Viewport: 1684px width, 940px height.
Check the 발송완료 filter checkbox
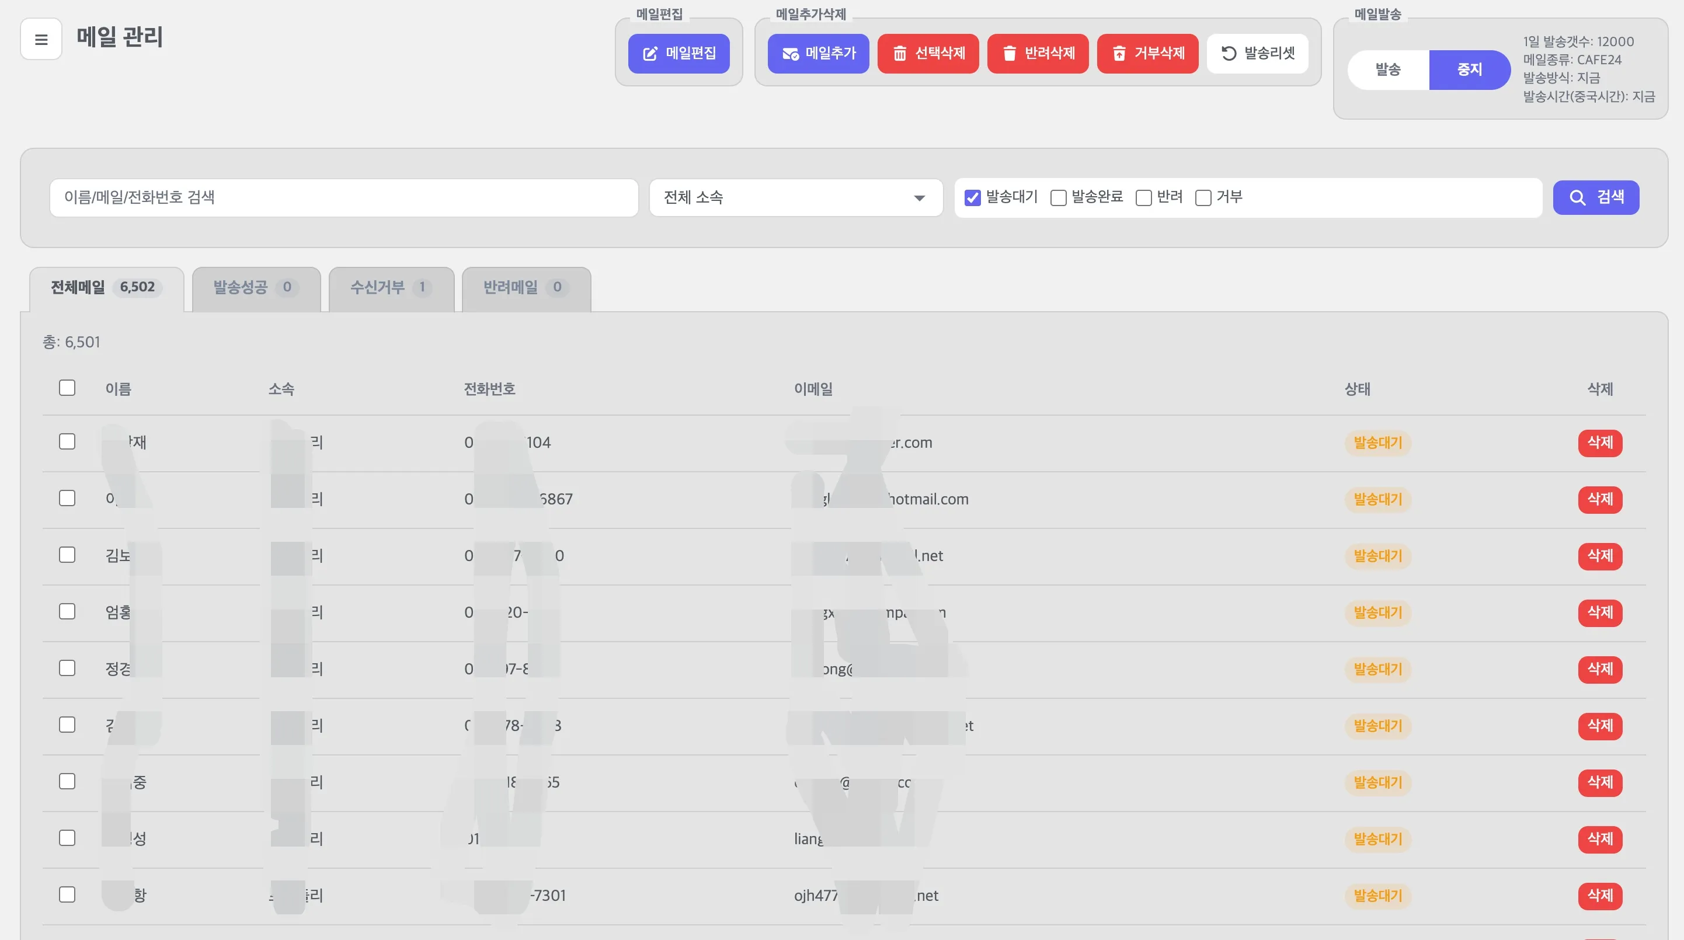pos(1059,197)
